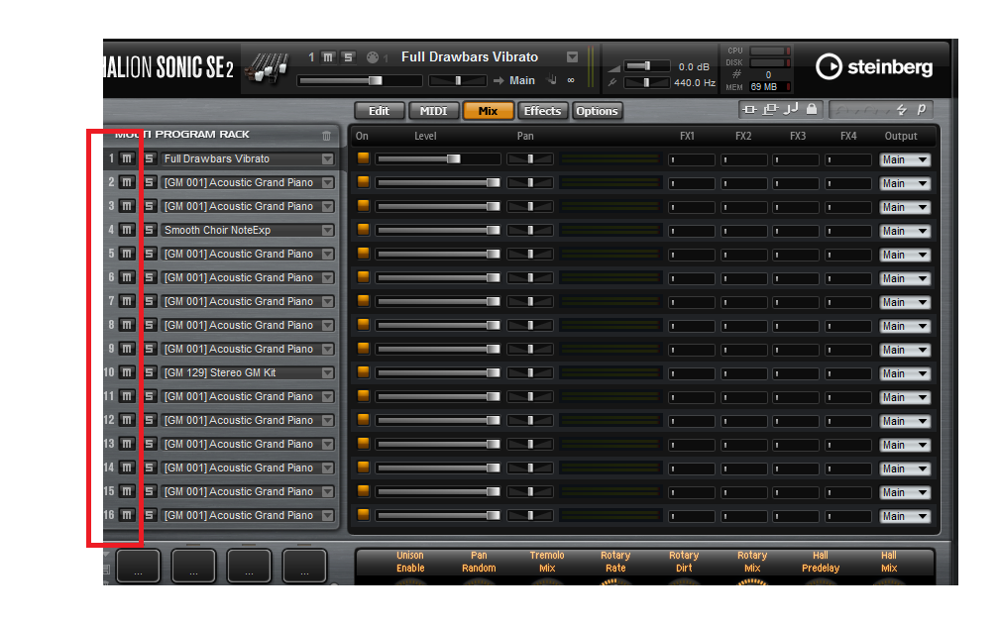The width and height of the screenshot is (999, 624).
Task: Click the Pan slider for slot 4
Action: [530, 230]
